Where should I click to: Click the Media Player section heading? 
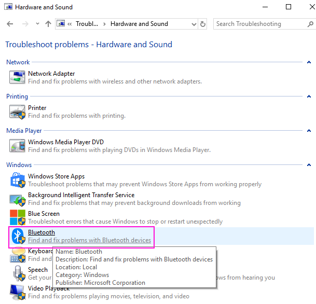click(24, 131)
